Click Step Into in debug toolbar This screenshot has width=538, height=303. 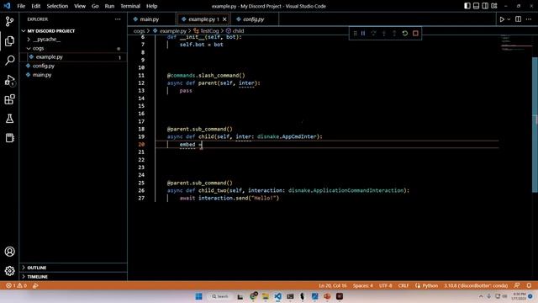[384, 34]
